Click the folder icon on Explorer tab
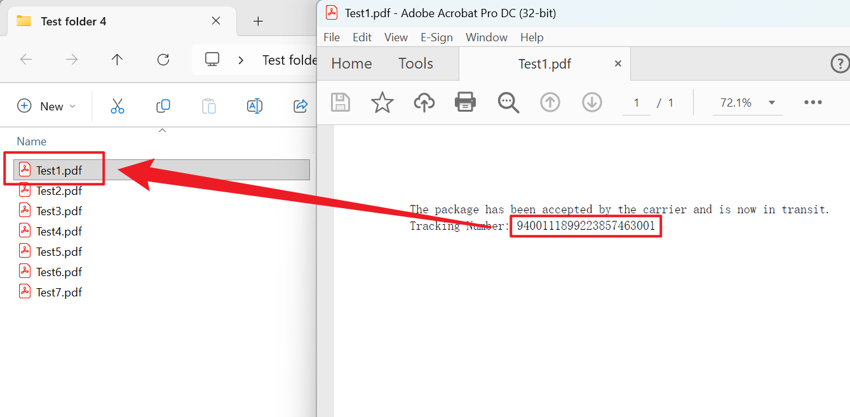This screenshot has height=417, width=850. (x=24, y=21)
